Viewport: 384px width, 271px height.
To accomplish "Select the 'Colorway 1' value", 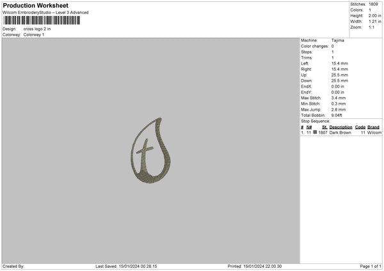I will coord(34,35).
